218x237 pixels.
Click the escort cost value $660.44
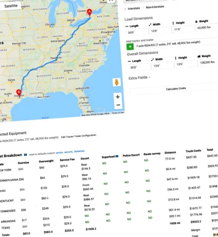click(88, 189)
